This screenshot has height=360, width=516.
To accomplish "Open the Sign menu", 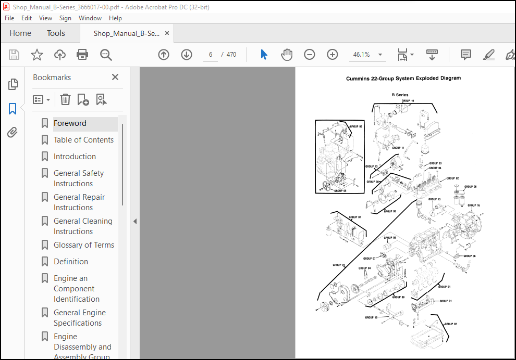I will pos(65,18).
